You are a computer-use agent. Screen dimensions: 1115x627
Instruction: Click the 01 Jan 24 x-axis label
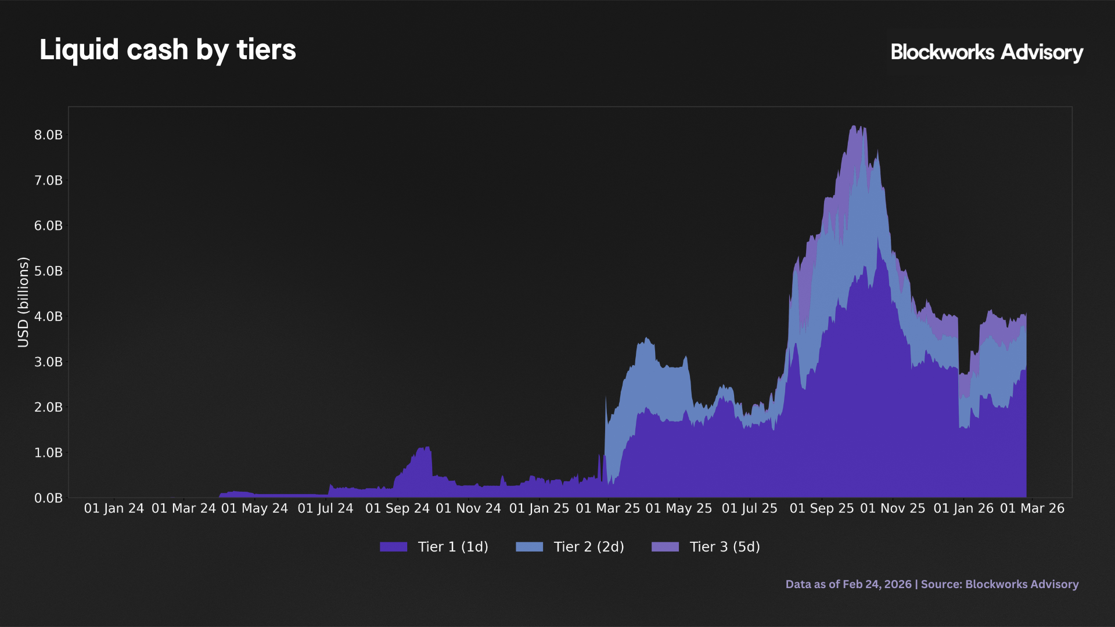(114, 509)
